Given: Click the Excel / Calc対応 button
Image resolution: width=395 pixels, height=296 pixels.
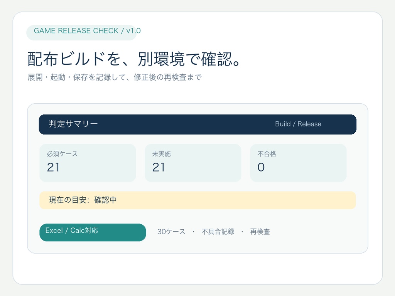Looking at the screenshot, I should tap(93, 232).
